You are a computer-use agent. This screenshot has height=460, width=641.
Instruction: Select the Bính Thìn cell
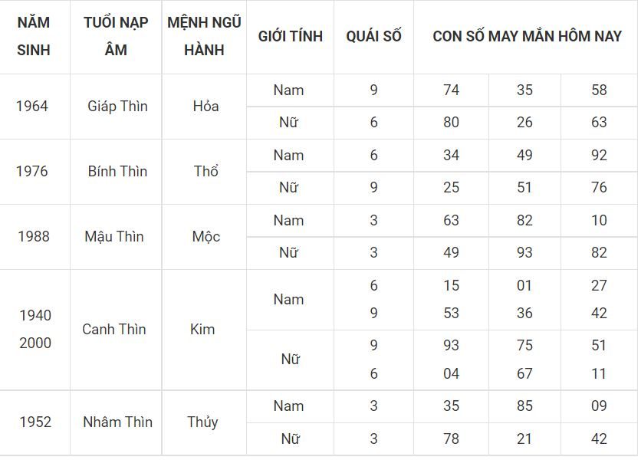[x=117, y=171]
